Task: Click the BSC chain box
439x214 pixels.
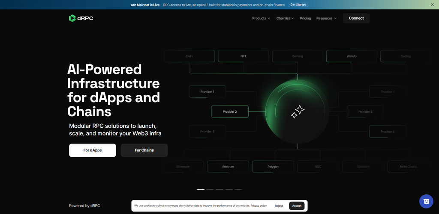Action: (x=318, y=167)
